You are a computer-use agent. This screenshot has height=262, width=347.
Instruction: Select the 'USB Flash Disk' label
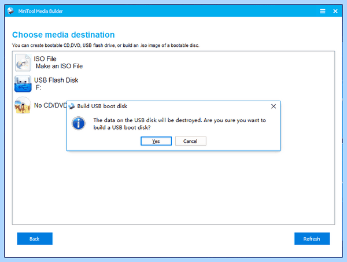tap(56, 80)
